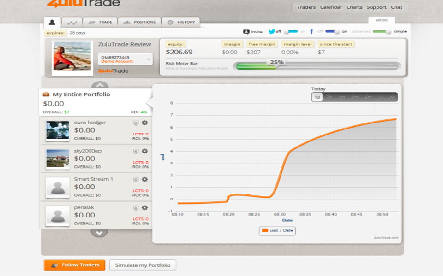443x276 pixels.
Task: Click the Smart Stream 1 avatar
Action: pos(58,187)
